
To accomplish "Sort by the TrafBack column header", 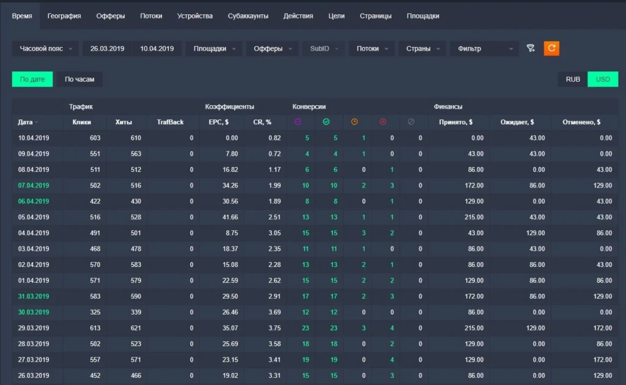I will pos(170,122).
